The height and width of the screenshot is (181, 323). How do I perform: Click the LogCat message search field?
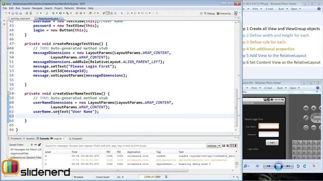click(125, 146)
